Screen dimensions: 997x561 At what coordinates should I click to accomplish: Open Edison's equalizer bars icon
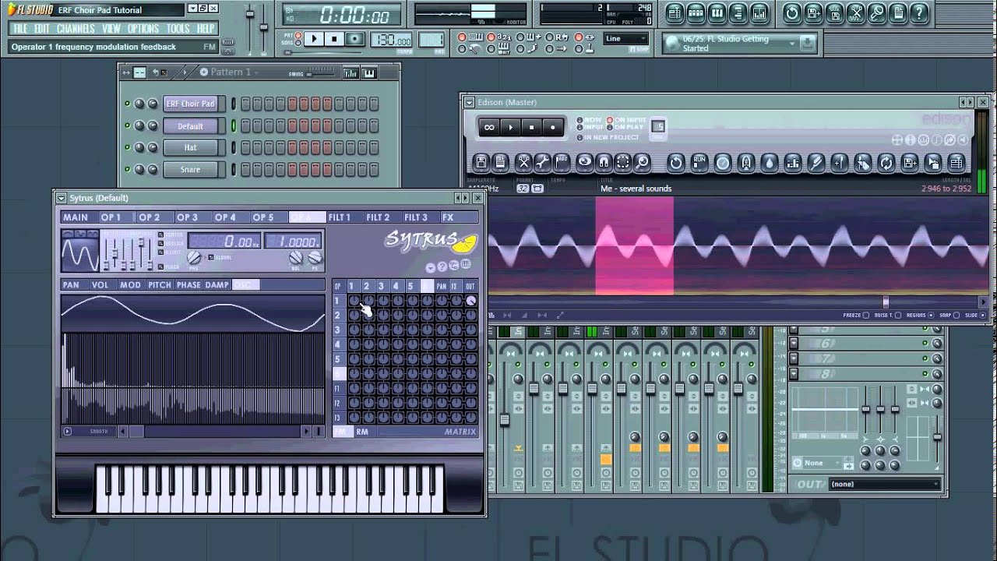point(793,162)
